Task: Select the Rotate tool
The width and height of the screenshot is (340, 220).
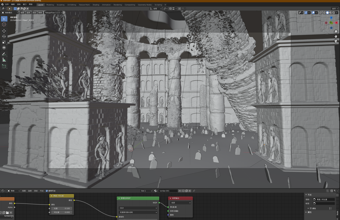Action: 4,37
